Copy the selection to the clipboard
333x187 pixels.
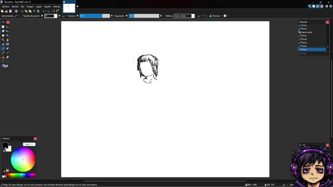pos(26,11)
